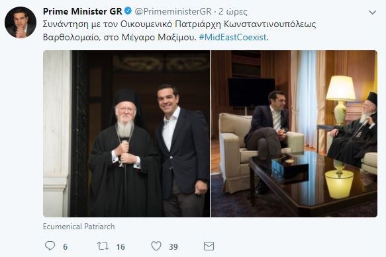Click the reply count 6
This screenshot has height=257, width=386.
(x=66, y=246)
